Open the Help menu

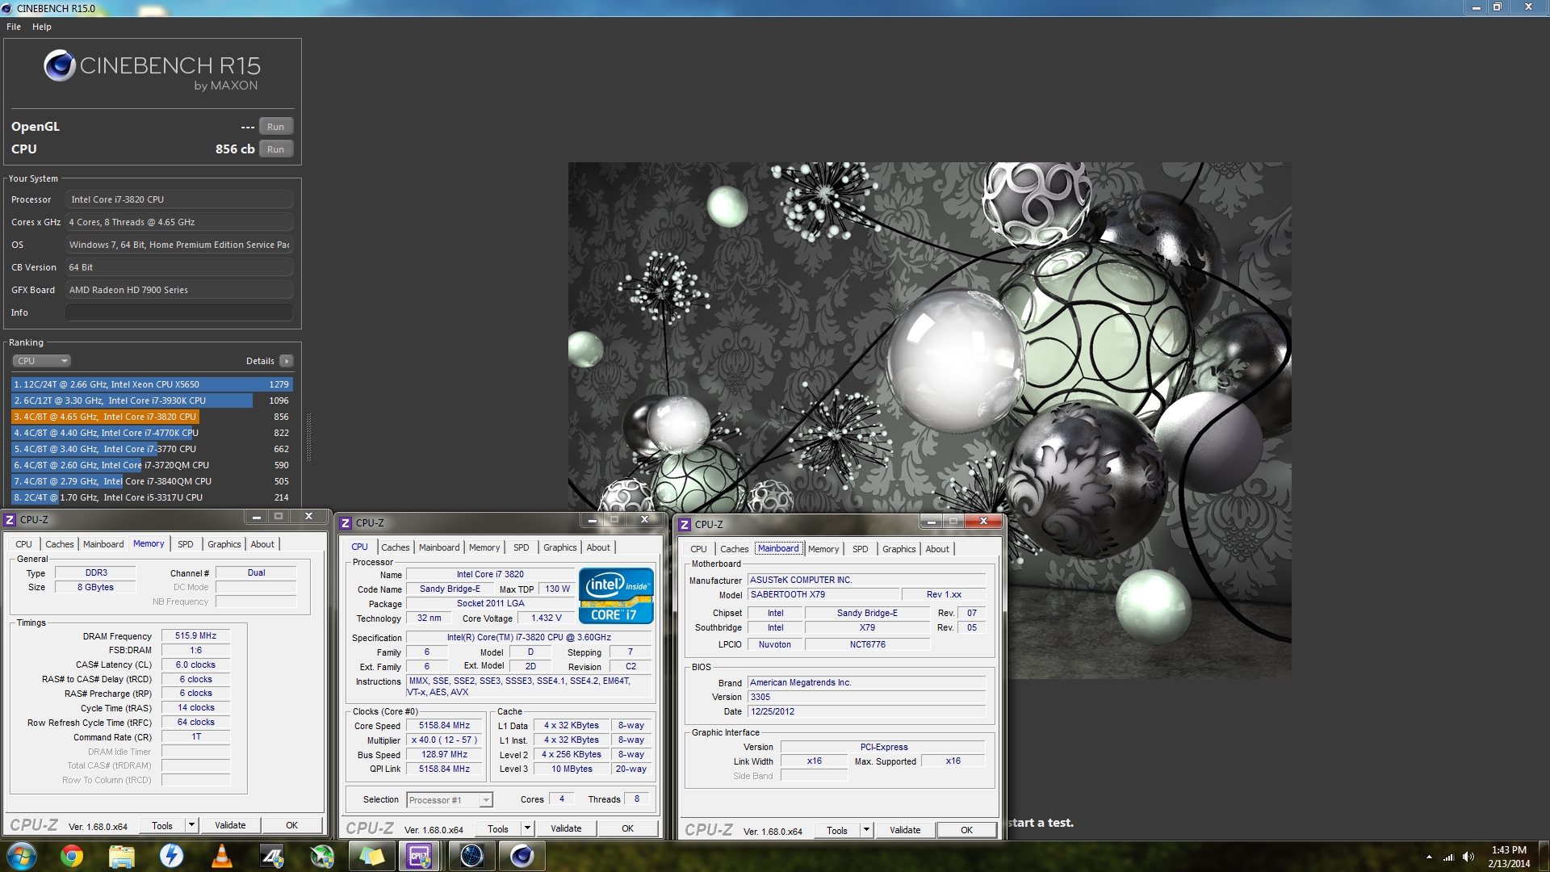coord(42,27)
